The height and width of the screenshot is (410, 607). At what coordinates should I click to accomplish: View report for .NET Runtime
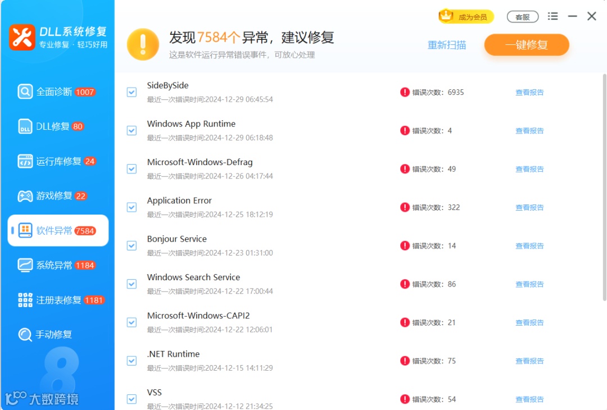529,361
